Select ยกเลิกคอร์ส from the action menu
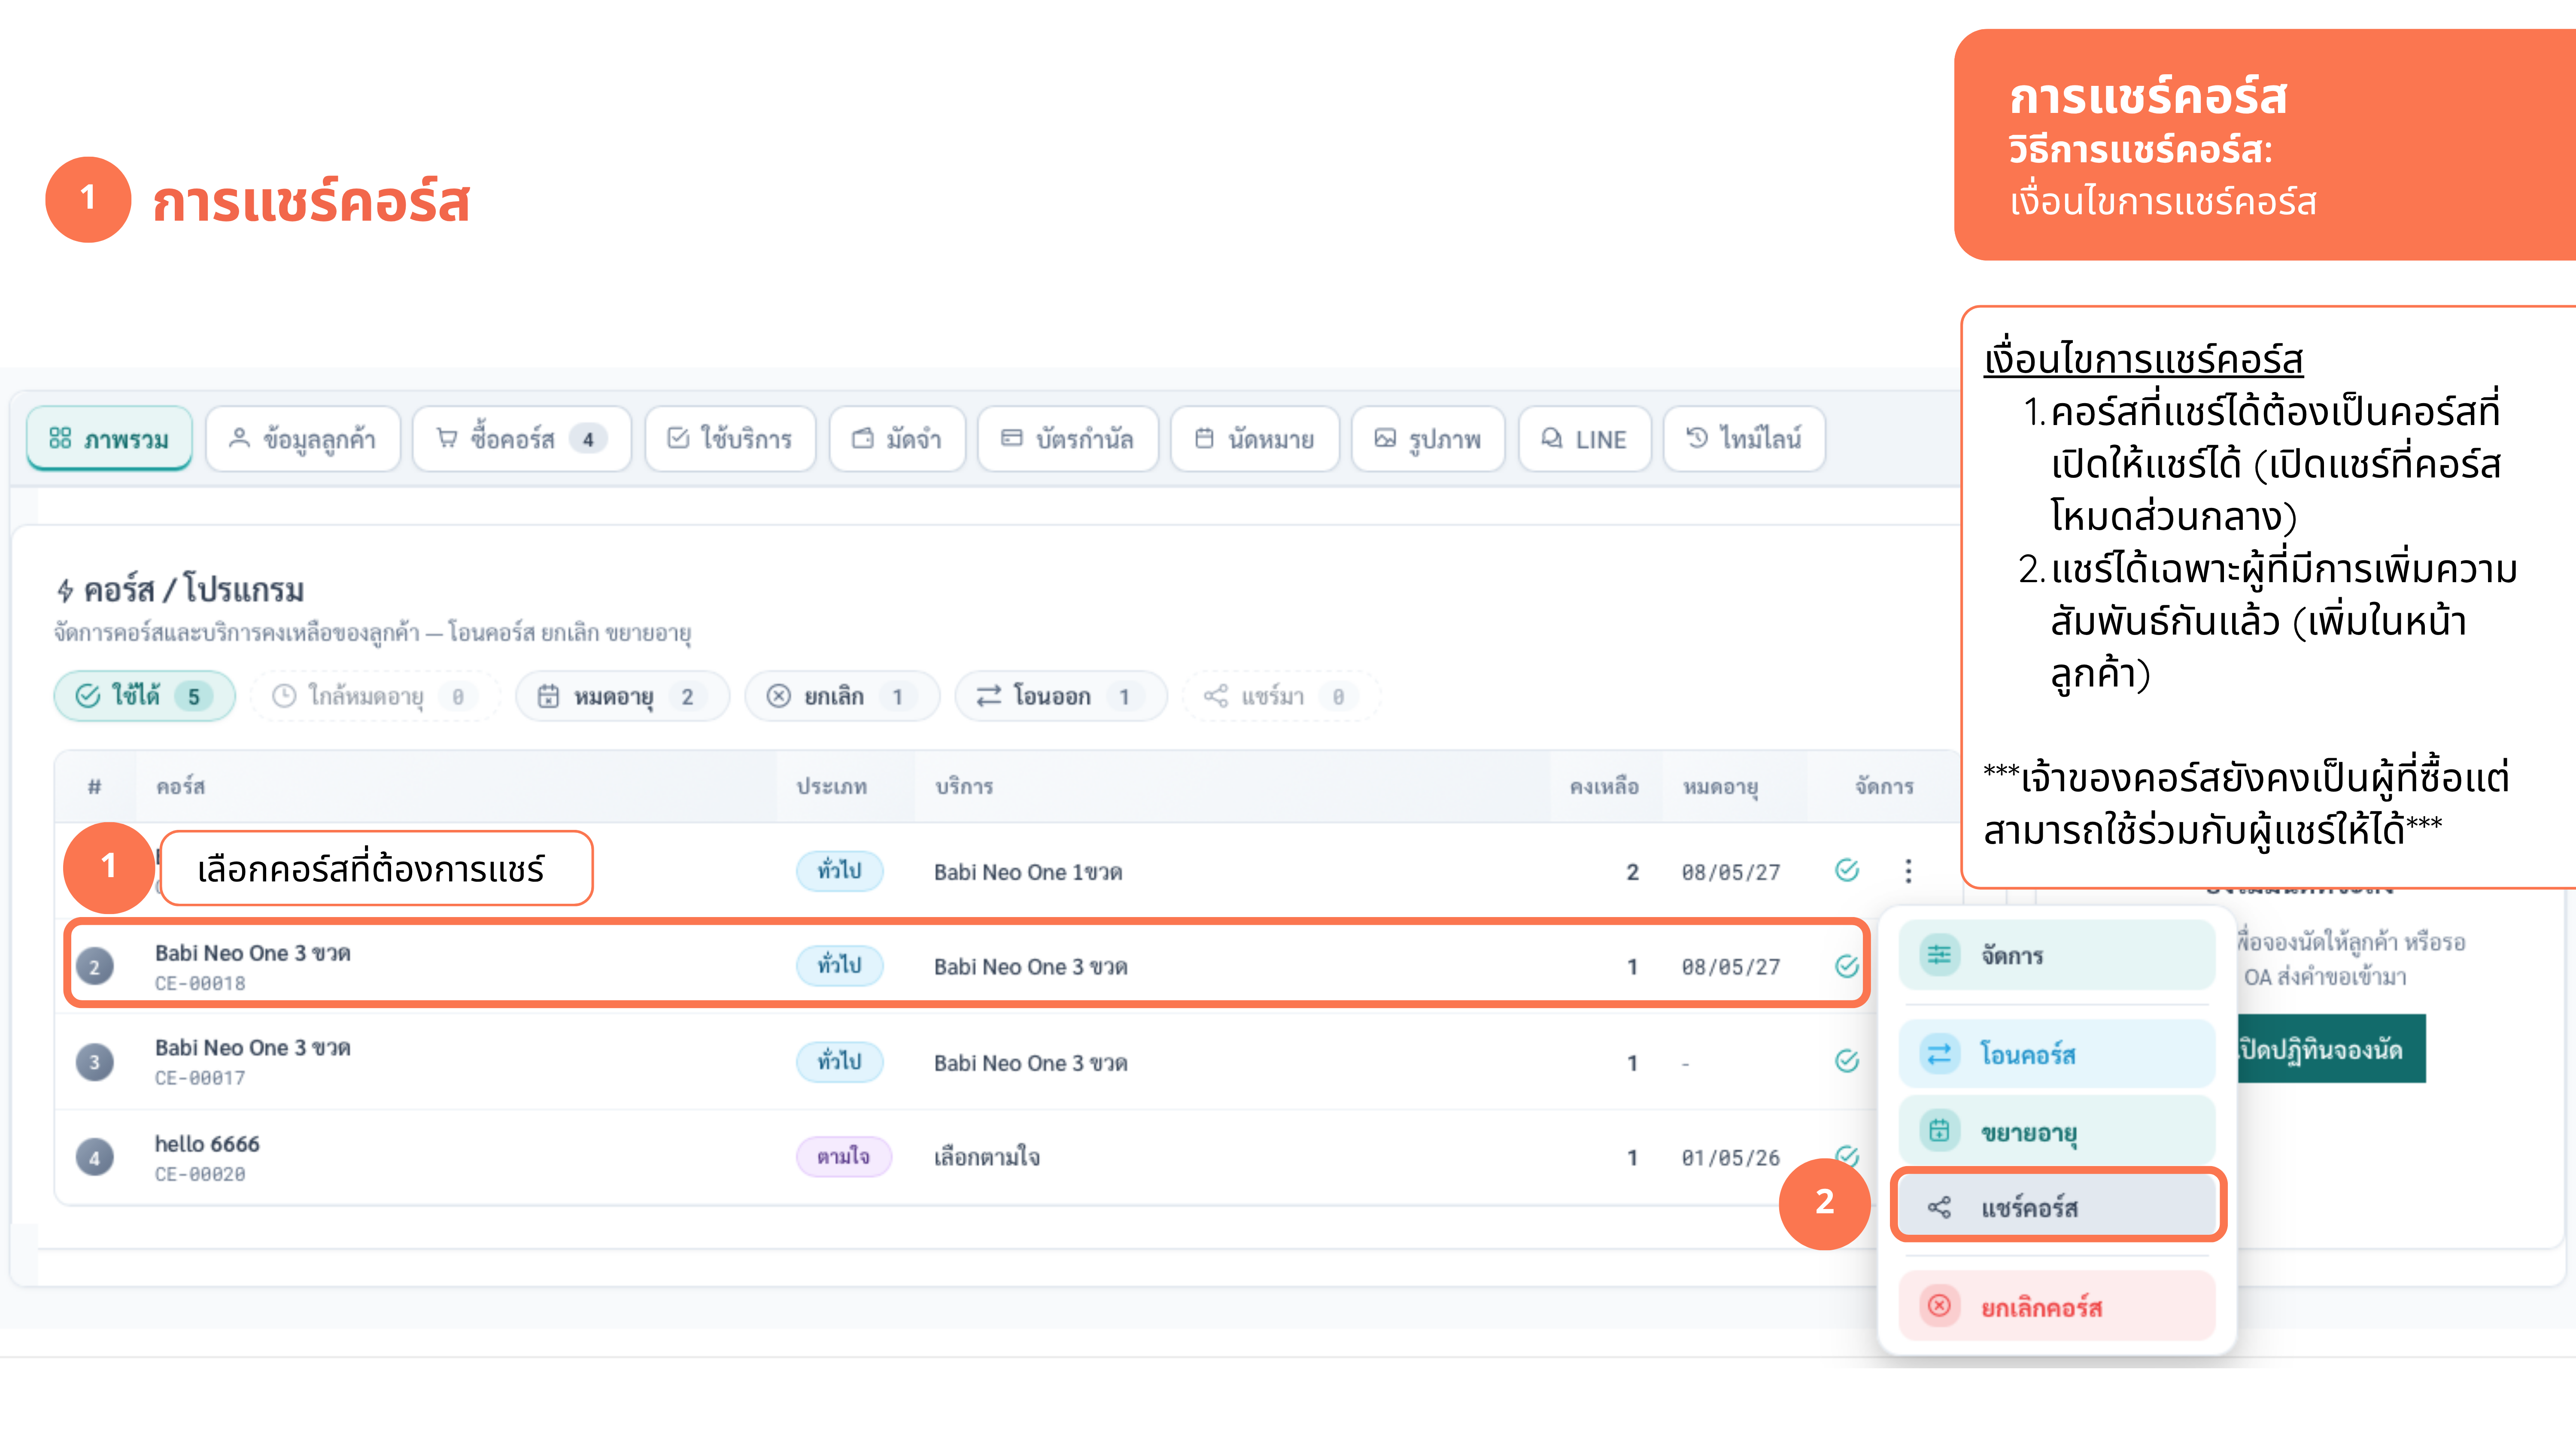The height and width of the screenshot is (1449, 2576). pyautogui.click(x=2057, y=1306)
